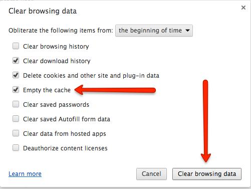This screenshot has height=189, width=251.
Task: Select the Clear saved passwords label text
Action: click(56, 105)
